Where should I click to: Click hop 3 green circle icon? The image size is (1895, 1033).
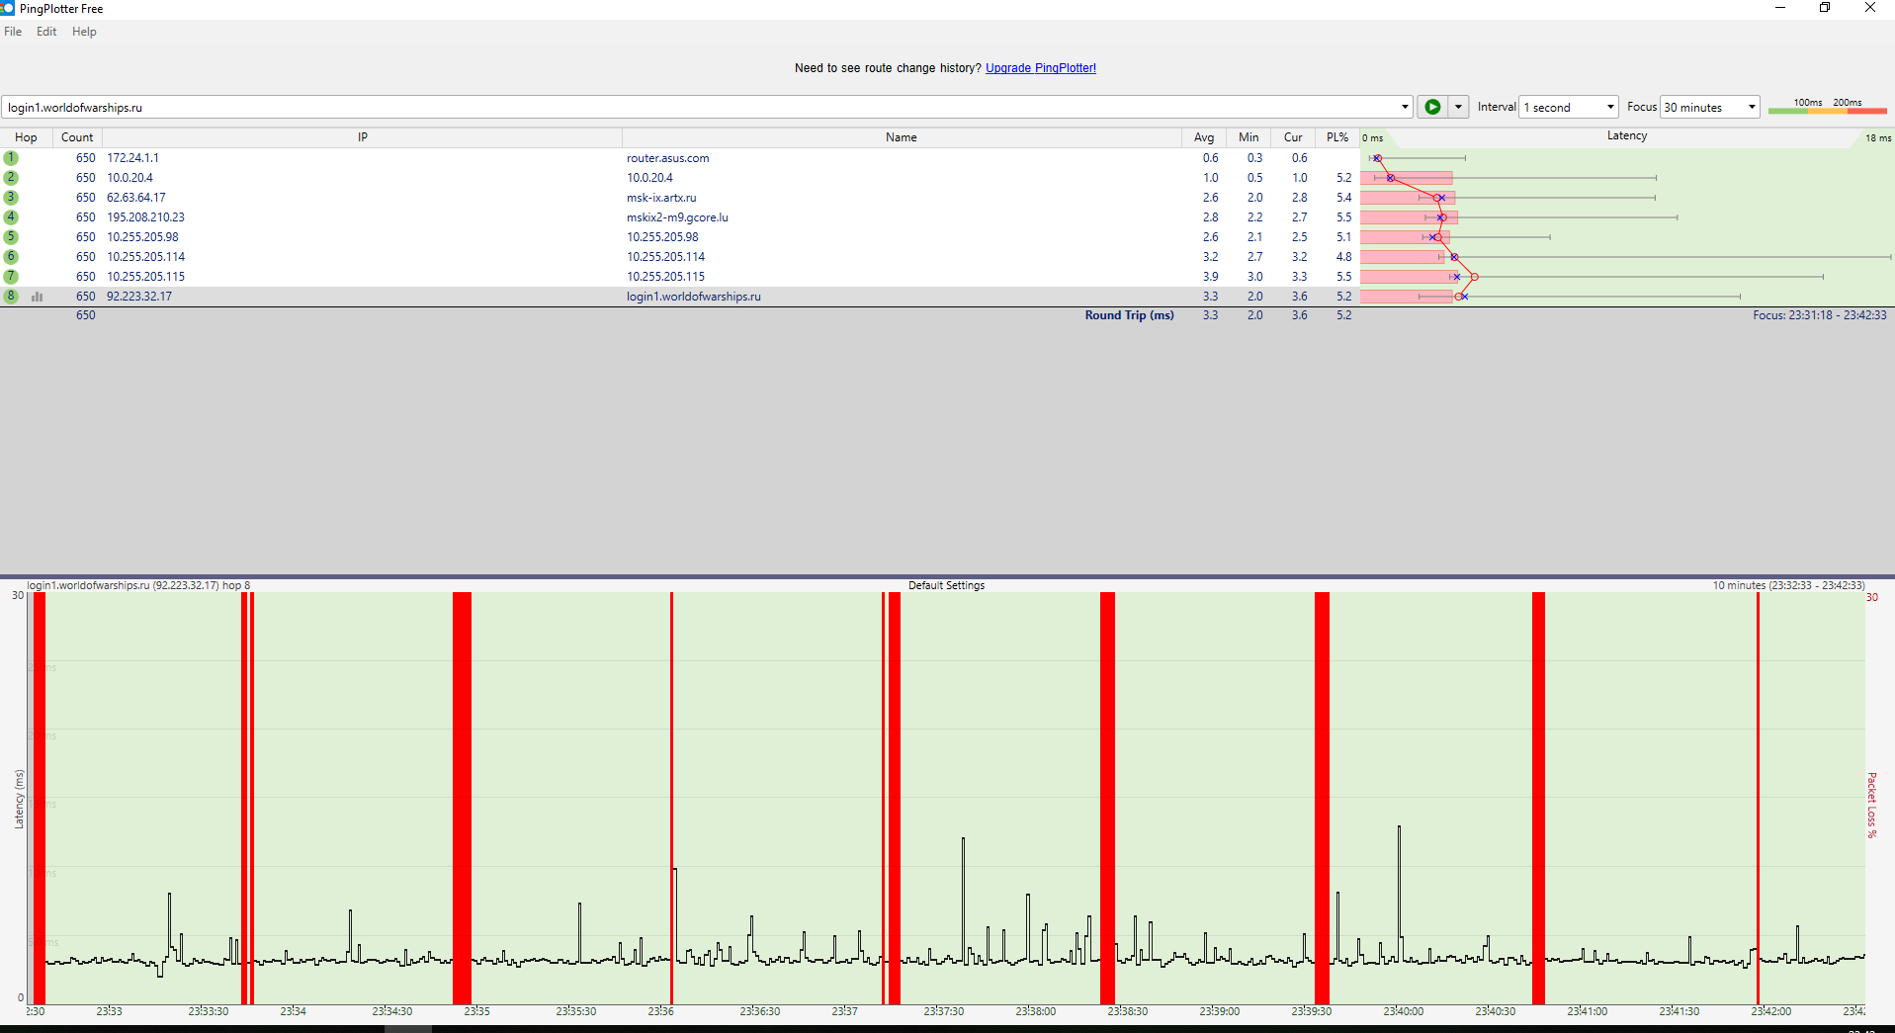tap(11, 198)
